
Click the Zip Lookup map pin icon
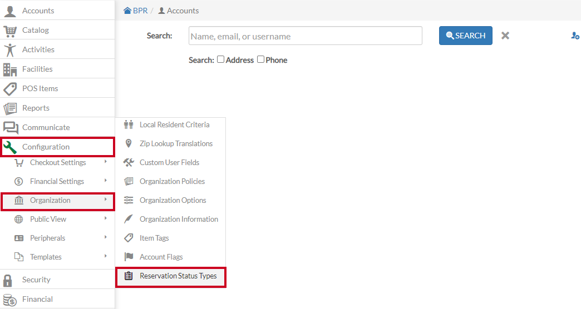(x=129, y=143)
